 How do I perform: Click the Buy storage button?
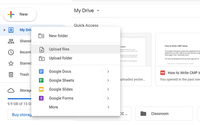pos(22,115)
